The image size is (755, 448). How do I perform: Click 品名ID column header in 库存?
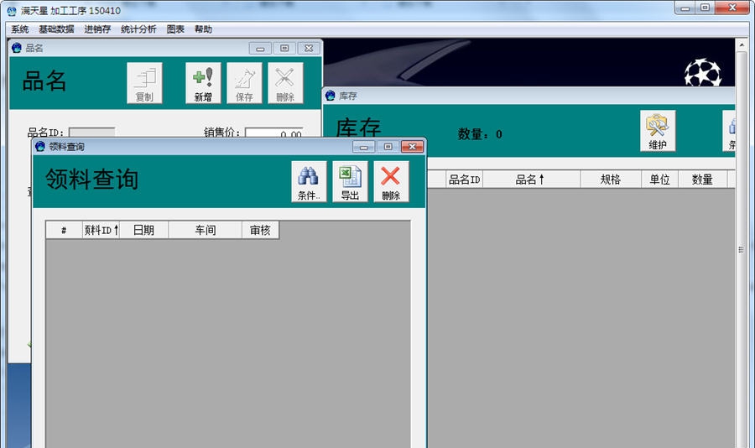click(x=464, y=180)
